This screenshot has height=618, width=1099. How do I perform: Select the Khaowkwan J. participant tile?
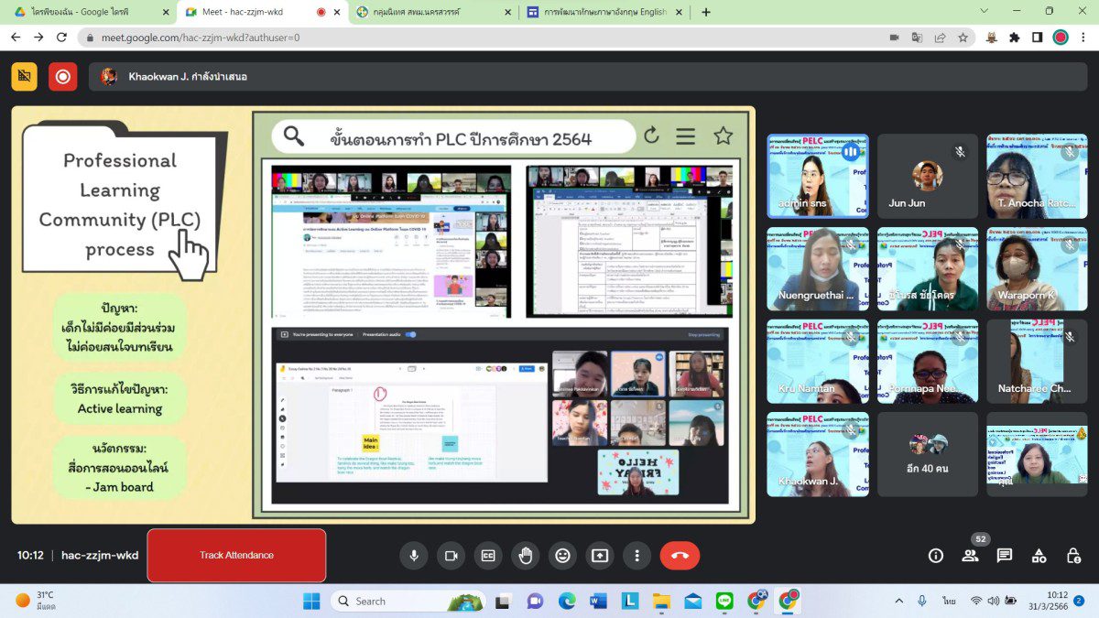(x=818, y=454)
